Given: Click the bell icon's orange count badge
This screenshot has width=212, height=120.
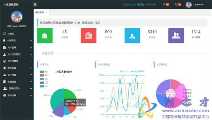Looking at the screenshot, I should (x=180, y=5).
